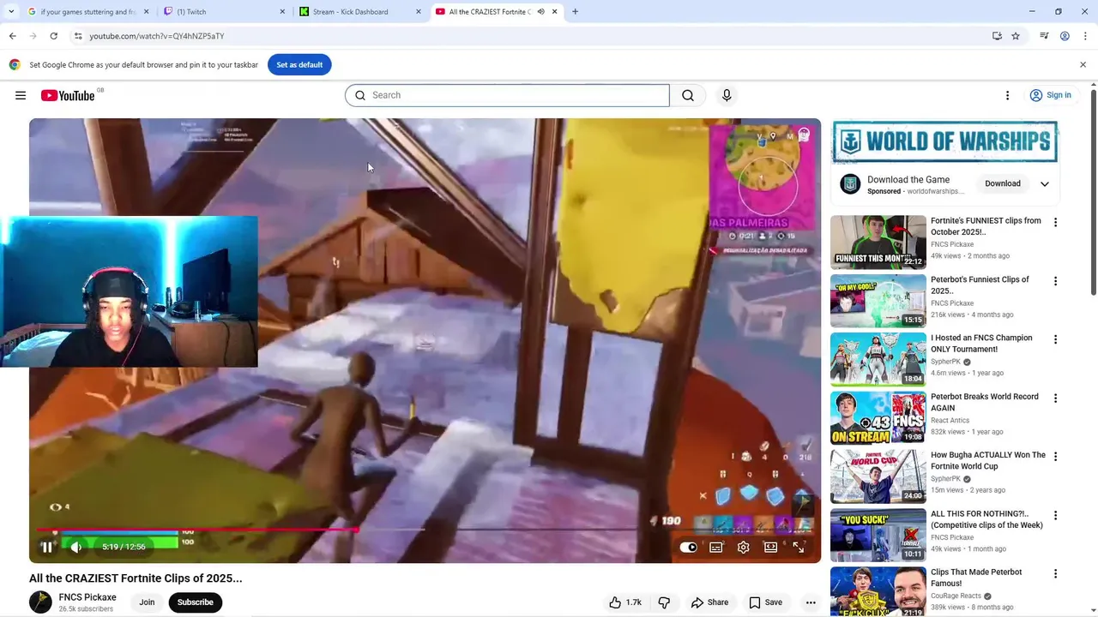Switch to the Twitch tab
The height and width of the screenshot is (617, 1098).
(x=225, y=12)
